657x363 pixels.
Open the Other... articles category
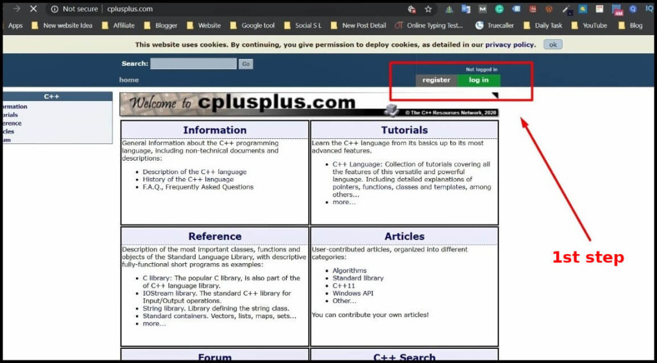(344, 301)
